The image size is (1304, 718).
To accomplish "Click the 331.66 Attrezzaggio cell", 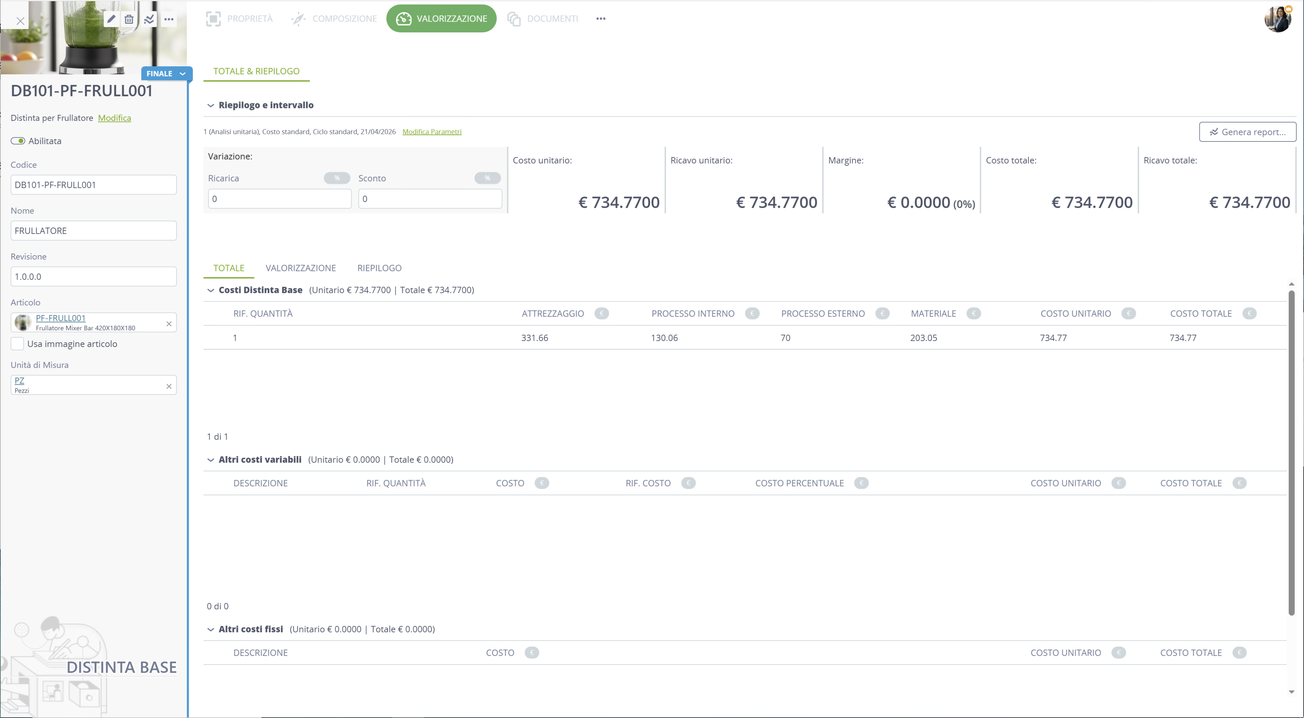I will click(535, 338).
